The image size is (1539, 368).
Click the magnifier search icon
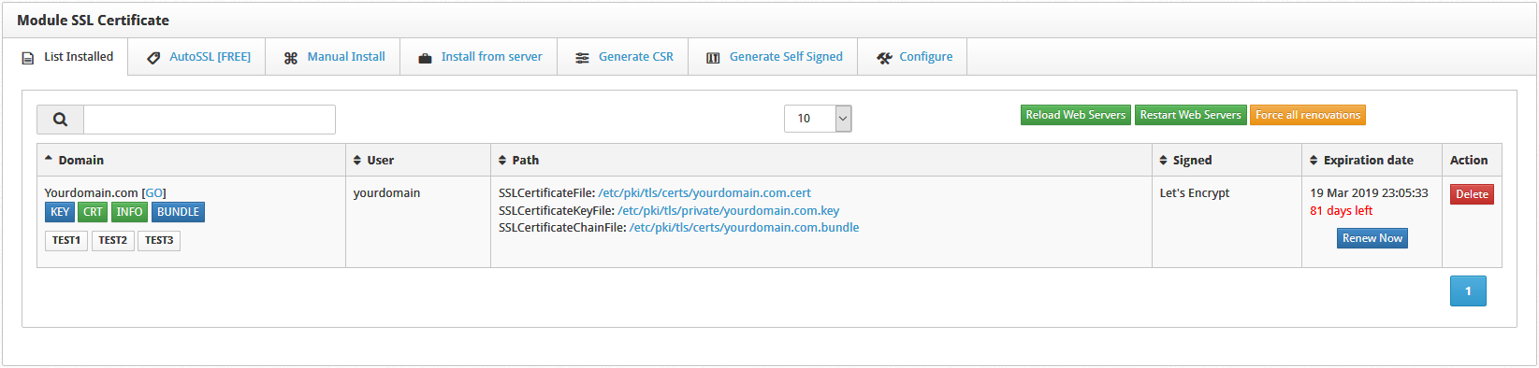click(x=60, y=120)
